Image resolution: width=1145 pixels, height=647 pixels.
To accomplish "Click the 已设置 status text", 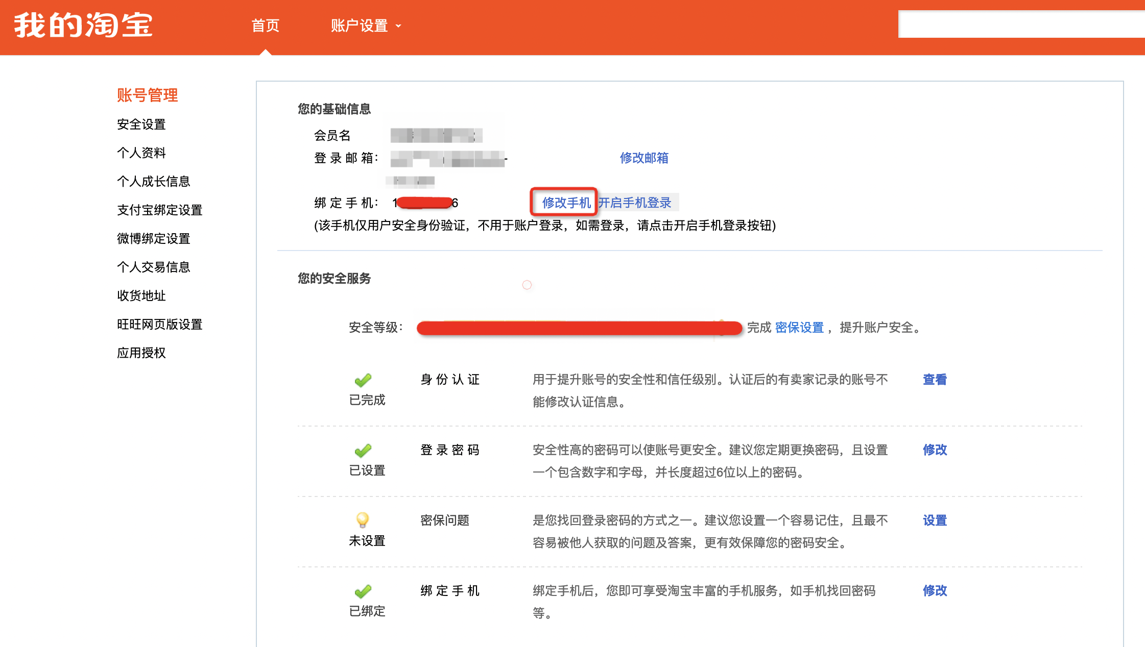I will pos(367,470).
